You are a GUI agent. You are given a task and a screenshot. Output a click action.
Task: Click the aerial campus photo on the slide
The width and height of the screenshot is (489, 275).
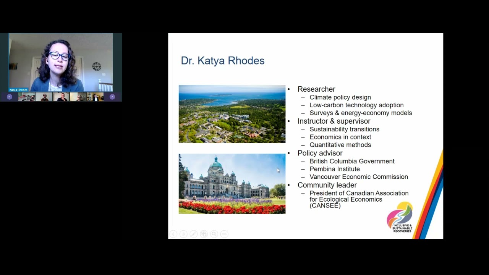coord(232,114)
